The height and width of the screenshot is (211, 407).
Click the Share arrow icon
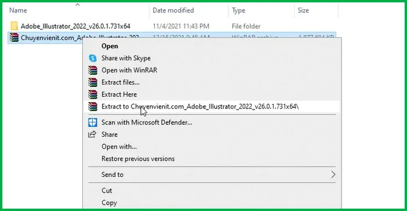[92, 134]
